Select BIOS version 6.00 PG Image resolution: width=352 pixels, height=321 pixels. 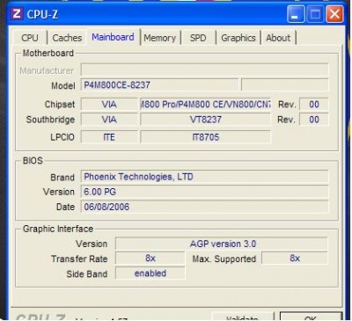(x=204, y=192)
